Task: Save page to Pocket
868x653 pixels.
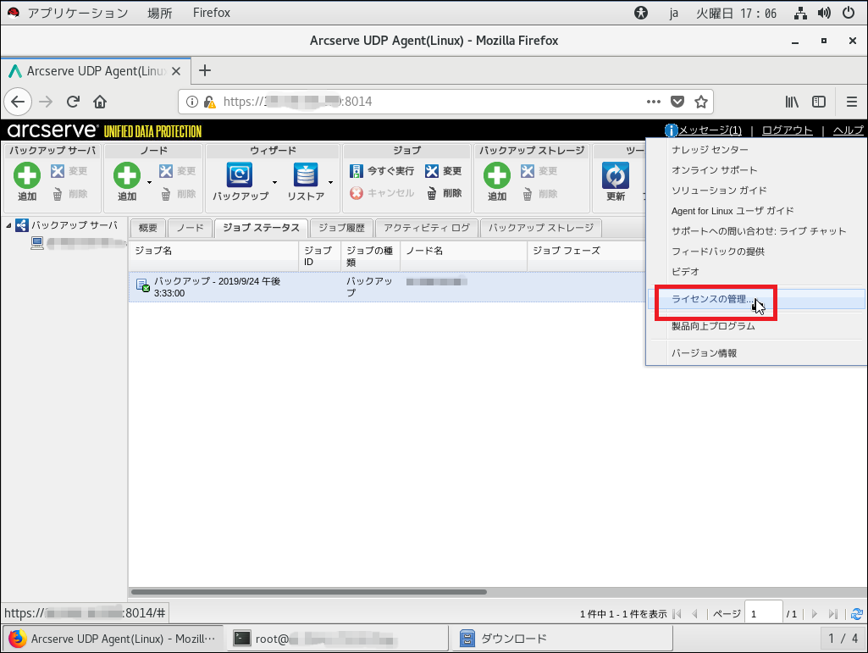Action: click(677, 102)
